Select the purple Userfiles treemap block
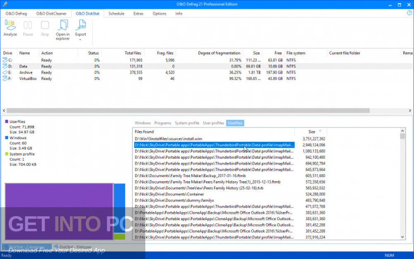 coord(59,211)
